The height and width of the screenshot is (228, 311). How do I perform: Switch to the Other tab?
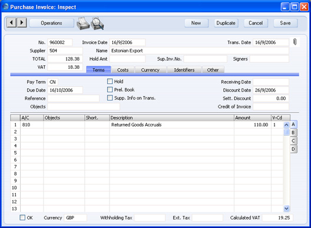[213, 70]
